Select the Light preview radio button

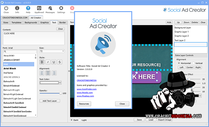click(80, 120)
